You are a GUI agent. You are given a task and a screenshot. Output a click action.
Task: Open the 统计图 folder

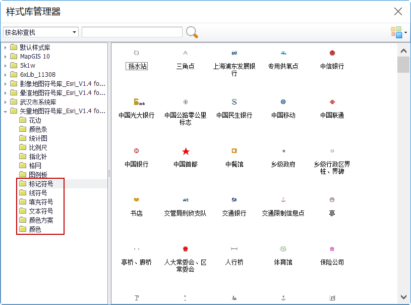[38, 138]
